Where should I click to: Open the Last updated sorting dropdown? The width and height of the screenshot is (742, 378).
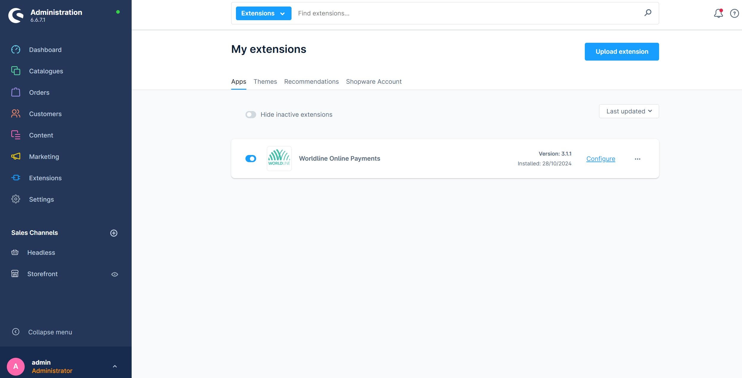pyautogui.click(x=628, y=111)
